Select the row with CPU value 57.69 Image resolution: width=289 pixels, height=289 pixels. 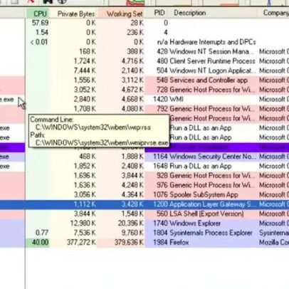tap(144, 23)
